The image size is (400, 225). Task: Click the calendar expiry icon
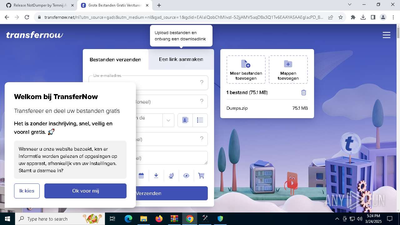[x=141, y=176]
